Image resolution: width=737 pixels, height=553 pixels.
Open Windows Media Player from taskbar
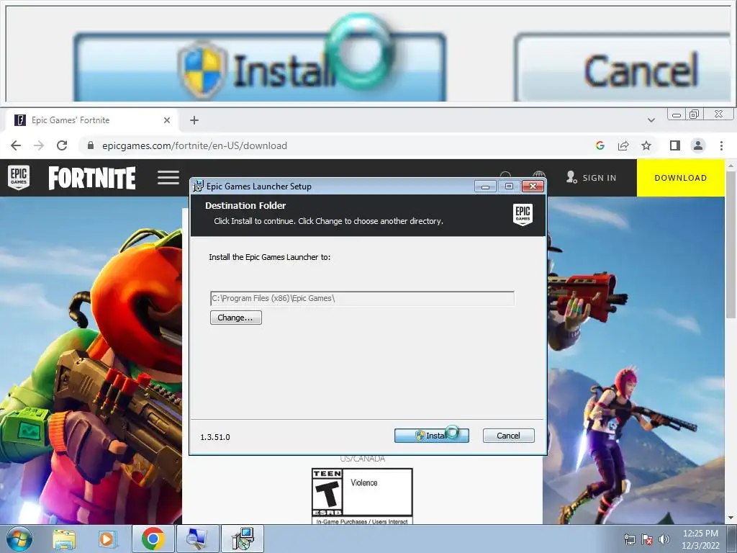point(107,539)
